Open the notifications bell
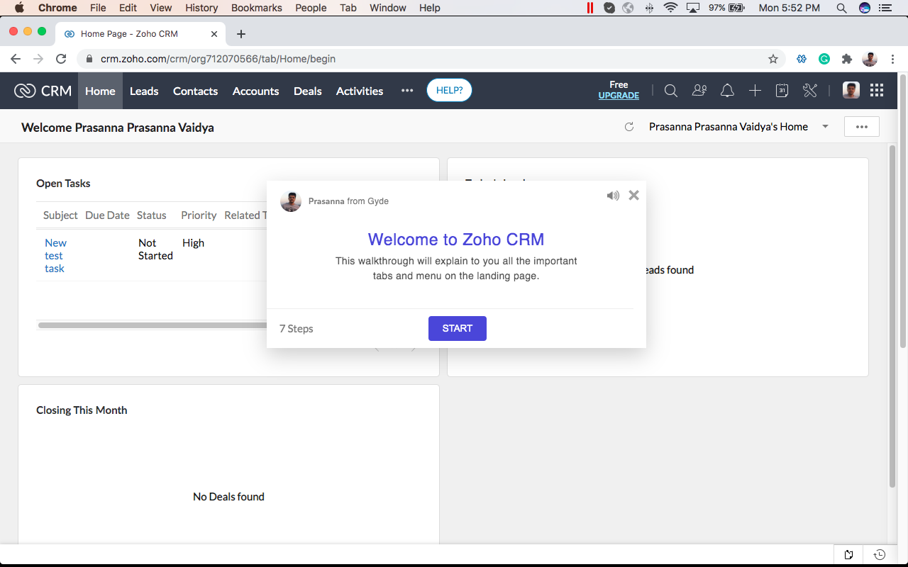The height and width of the screenshot is (567, 908). pyautogui.click(x=727, y=91)
